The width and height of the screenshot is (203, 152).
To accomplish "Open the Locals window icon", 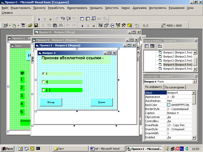I will [x=82, y=19].
